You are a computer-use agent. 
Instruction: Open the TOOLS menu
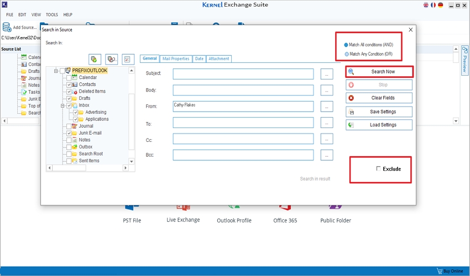[52, 15]
